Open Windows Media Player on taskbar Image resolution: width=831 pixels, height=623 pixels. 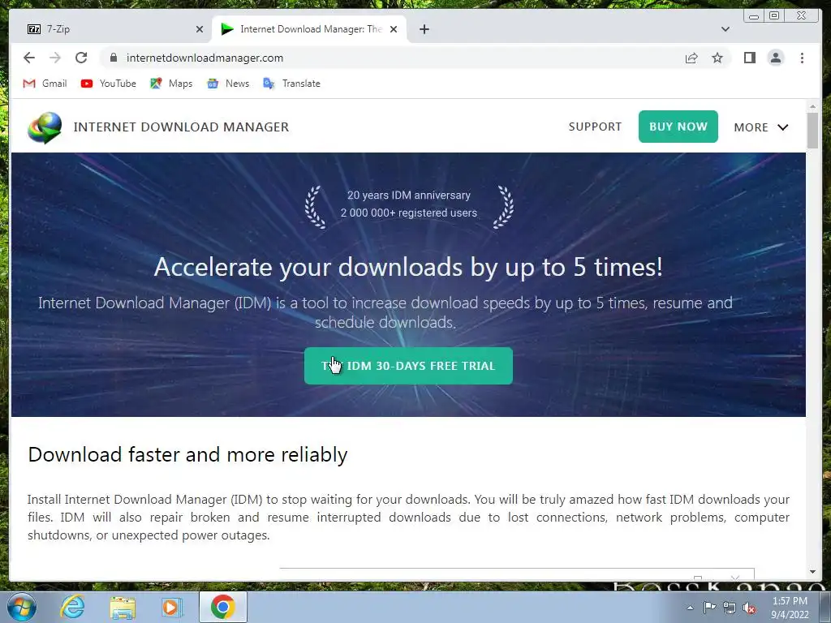171,607
